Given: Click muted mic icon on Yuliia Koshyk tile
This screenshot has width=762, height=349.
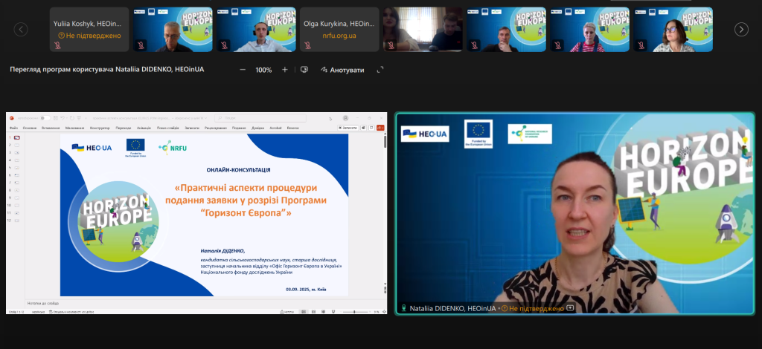Looking at the screenshot, I should pos(57,45).
